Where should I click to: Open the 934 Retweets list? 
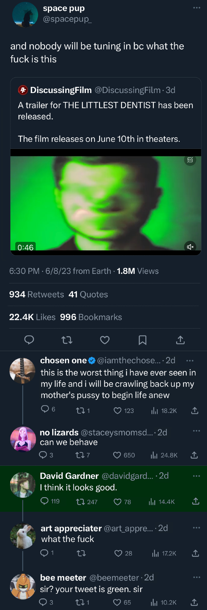pos(37,294)
